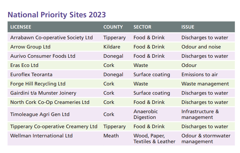
Task: Select the COUNTY column header
Action: (113, 27)
